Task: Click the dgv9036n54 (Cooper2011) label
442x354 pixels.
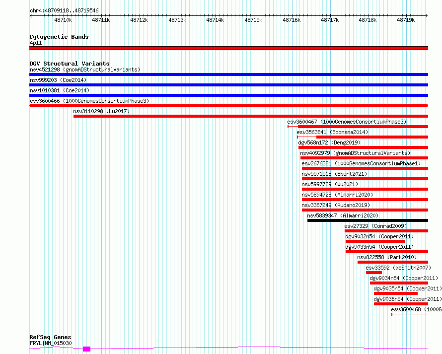Action: coord(408,299)
